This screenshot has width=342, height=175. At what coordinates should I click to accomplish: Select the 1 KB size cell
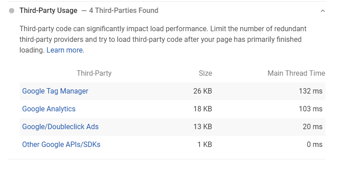click(205, 144)
